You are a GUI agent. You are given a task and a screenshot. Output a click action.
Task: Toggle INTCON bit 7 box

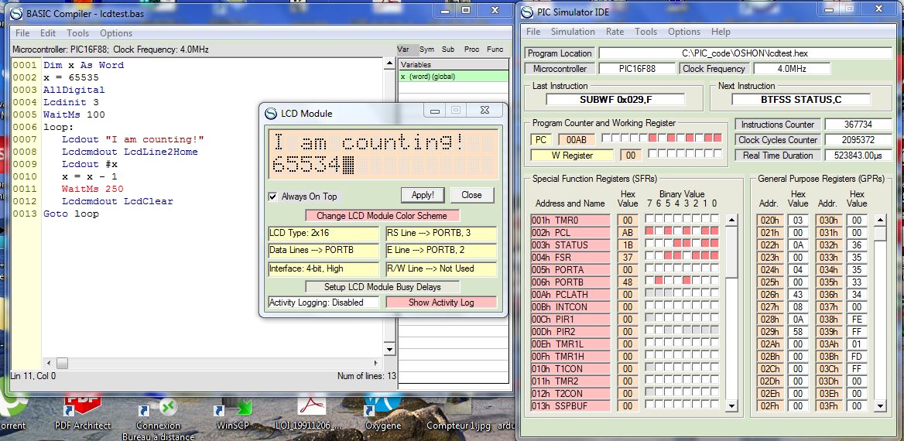click(649, 305)
